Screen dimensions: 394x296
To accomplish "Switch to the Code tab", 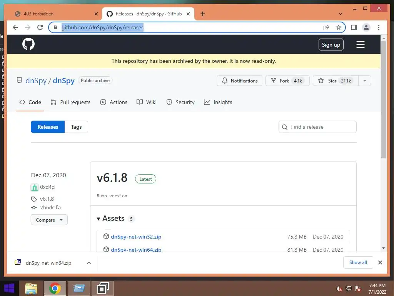I will pos(30,102).
